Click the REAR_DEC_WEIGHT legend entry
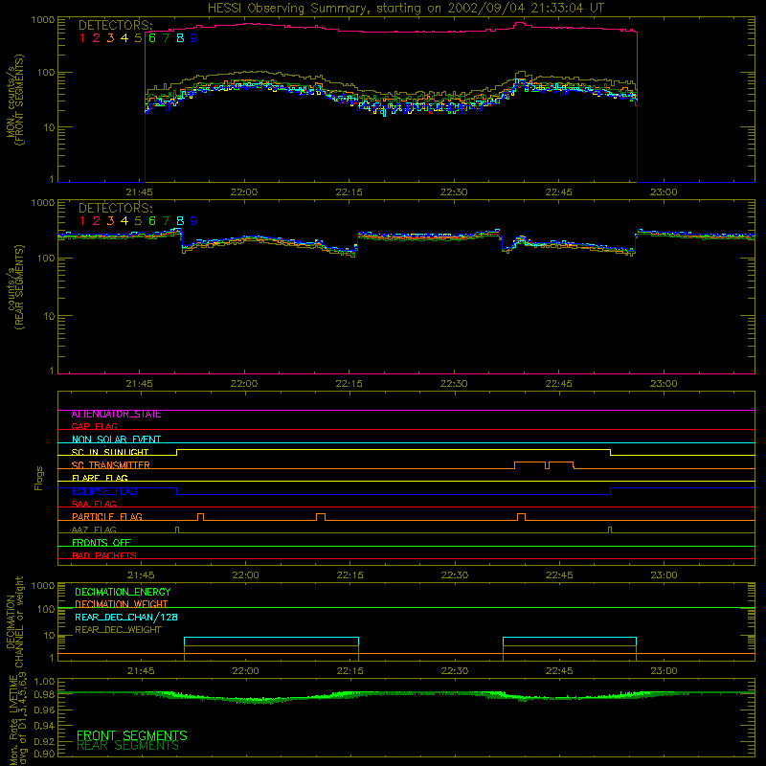The width and height of the screenshot is (766, 766). click(118, 630)
